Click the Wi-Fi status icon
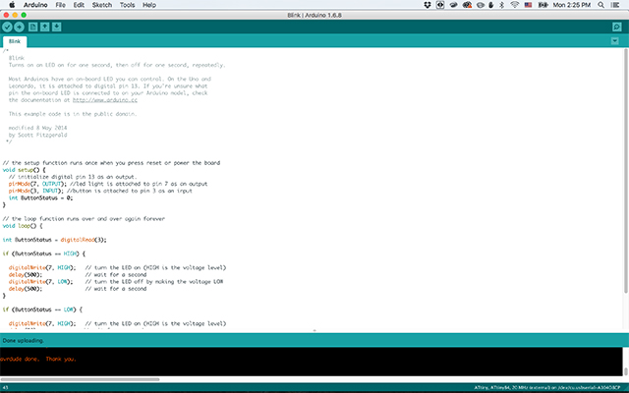Viewport: 629px width, 393px height. [515, 5]
